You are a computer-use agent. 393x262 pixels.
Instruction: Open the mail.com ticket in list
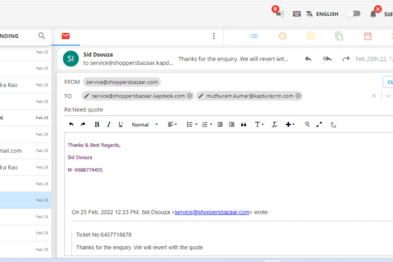[26, 151]
